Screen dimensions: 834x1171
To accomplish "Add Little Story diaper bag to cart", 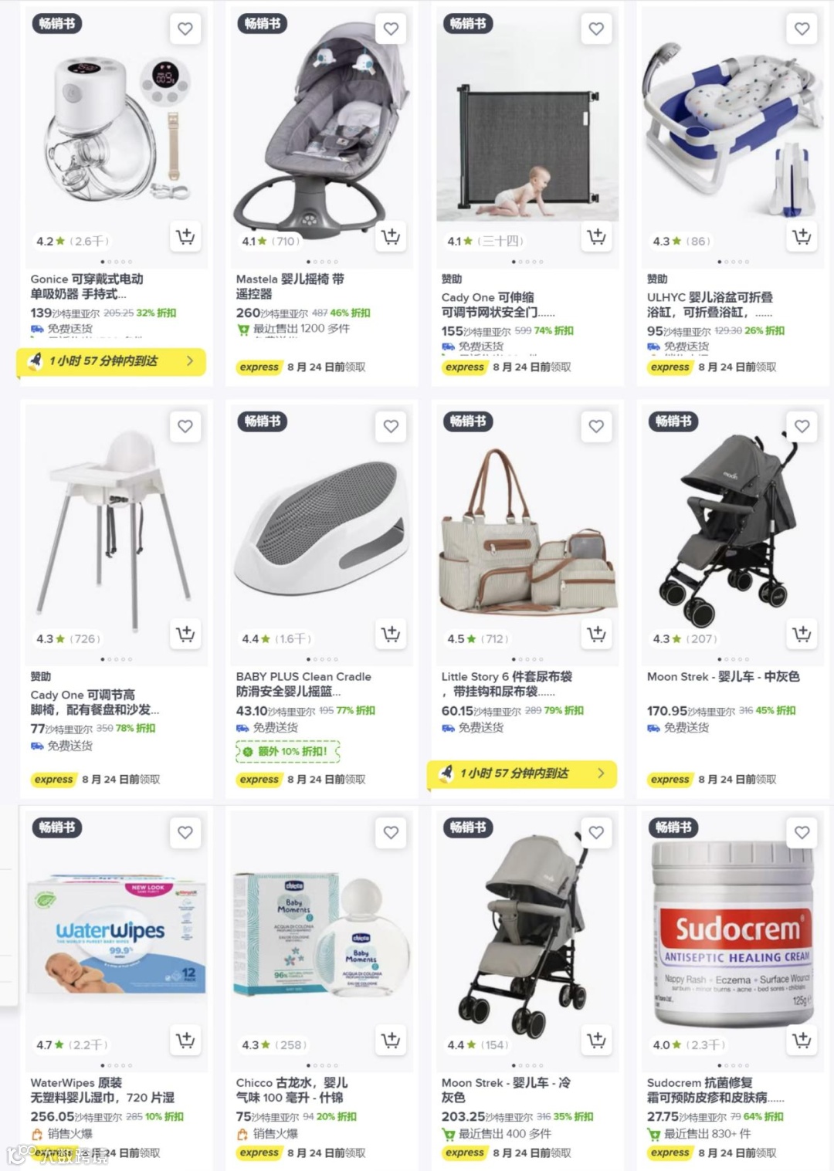I will tap(596, 635).
